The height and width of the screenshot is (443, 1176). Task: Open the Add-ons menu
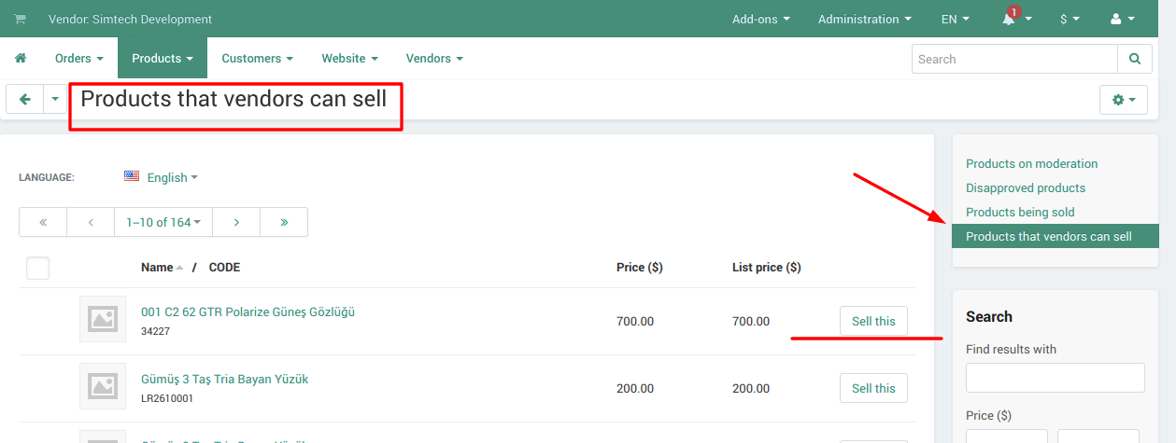coord(760,20)
